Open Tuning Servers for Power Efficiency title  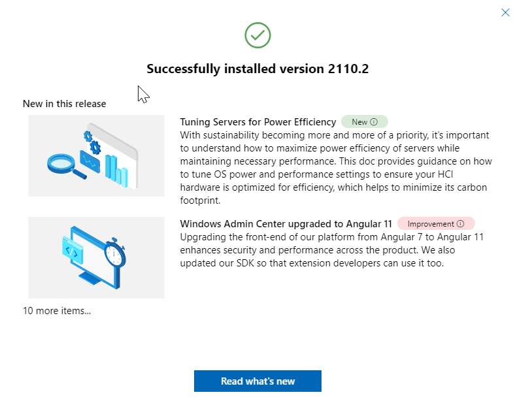click(x=258, y=122)
